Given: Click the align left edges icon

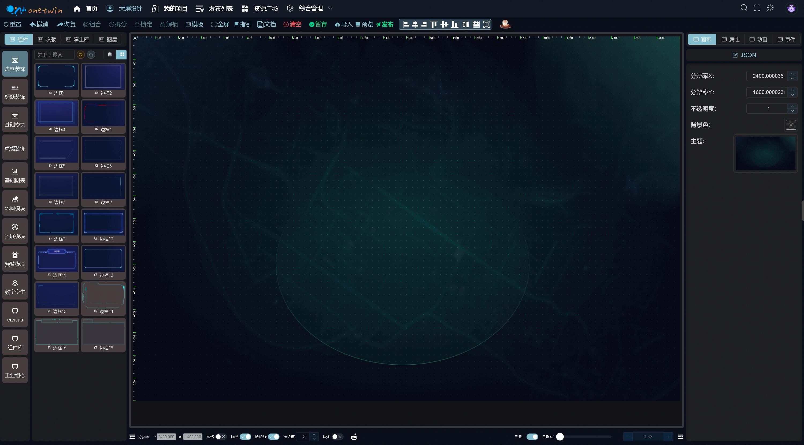Looking at the screenshot, I should (406, 24).
